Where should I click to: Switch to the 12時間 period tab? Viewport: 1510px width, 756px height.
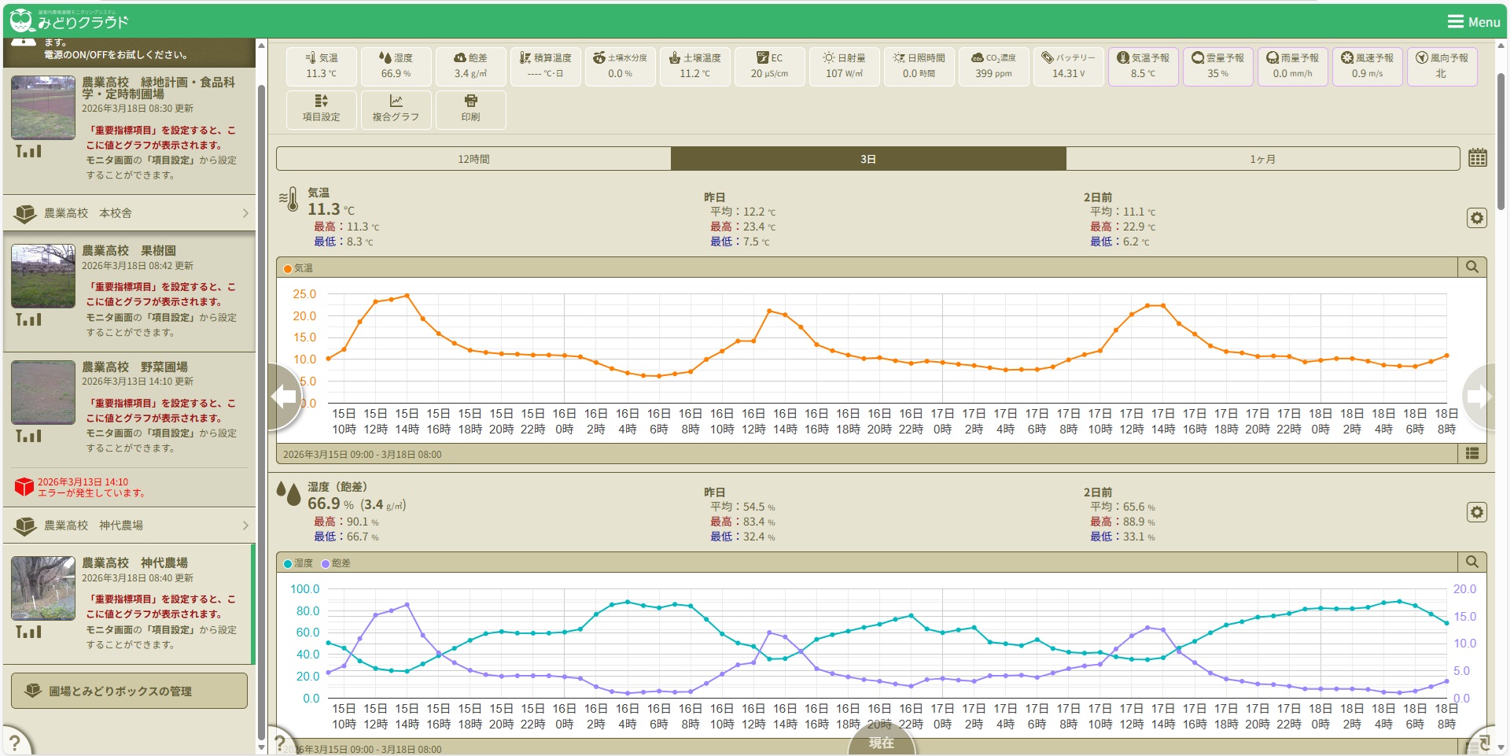[473, 159]
